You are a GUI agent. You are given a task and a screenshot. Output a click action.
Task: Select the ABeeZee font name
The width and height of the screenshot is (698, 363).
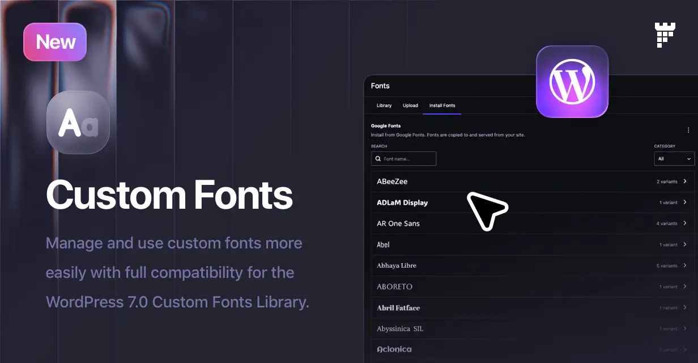coord(392,181)
